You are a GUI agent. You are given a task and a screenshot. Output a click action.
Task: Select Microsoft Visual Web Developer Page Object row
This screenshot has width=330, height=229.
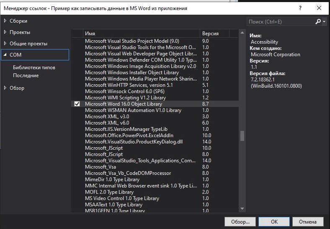coord(155,54)
